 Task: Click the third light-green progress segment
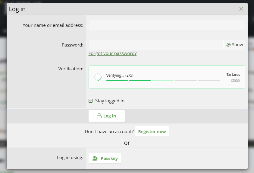click(163, 81)
